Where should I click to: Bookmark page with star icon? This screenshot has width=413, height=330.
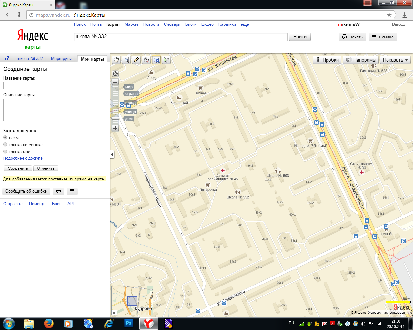[389, 15]
